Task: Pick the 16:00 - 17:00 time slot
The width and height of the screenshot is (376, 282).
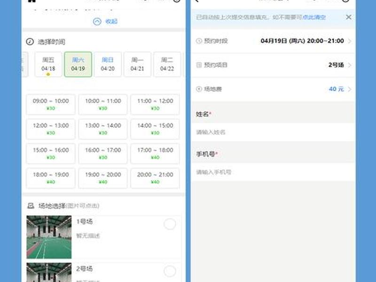Action: (x=103, y=154)
